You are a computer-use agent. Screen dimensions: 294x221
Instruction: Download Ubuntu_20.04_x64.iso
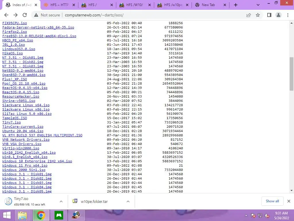tap(23, 131)
